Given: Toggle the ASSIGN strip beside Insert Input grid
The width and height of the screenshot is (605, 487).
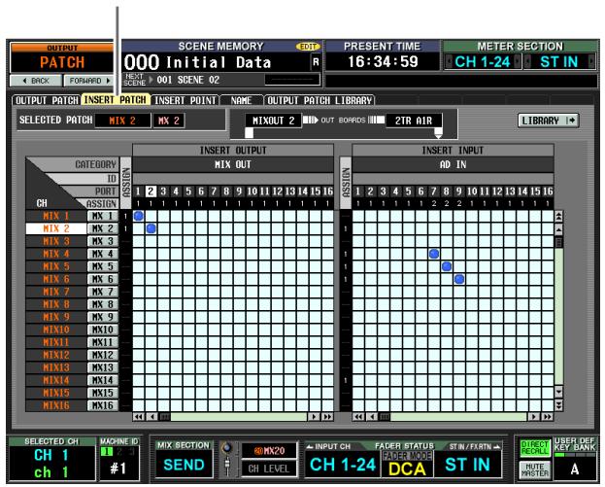Looking at the screenshot, I should tap(346, 183).
